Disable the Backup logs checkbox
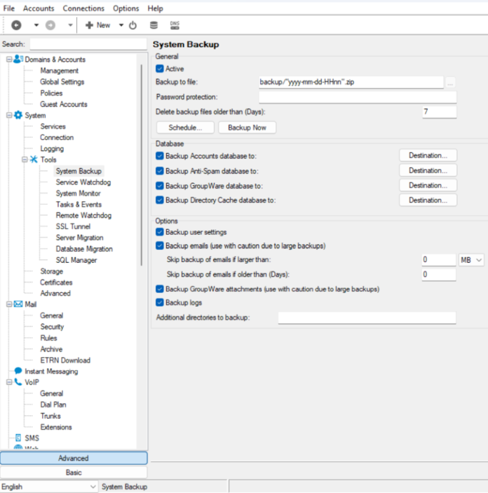This screenshot has width=488, height=493. pos(159,303)
